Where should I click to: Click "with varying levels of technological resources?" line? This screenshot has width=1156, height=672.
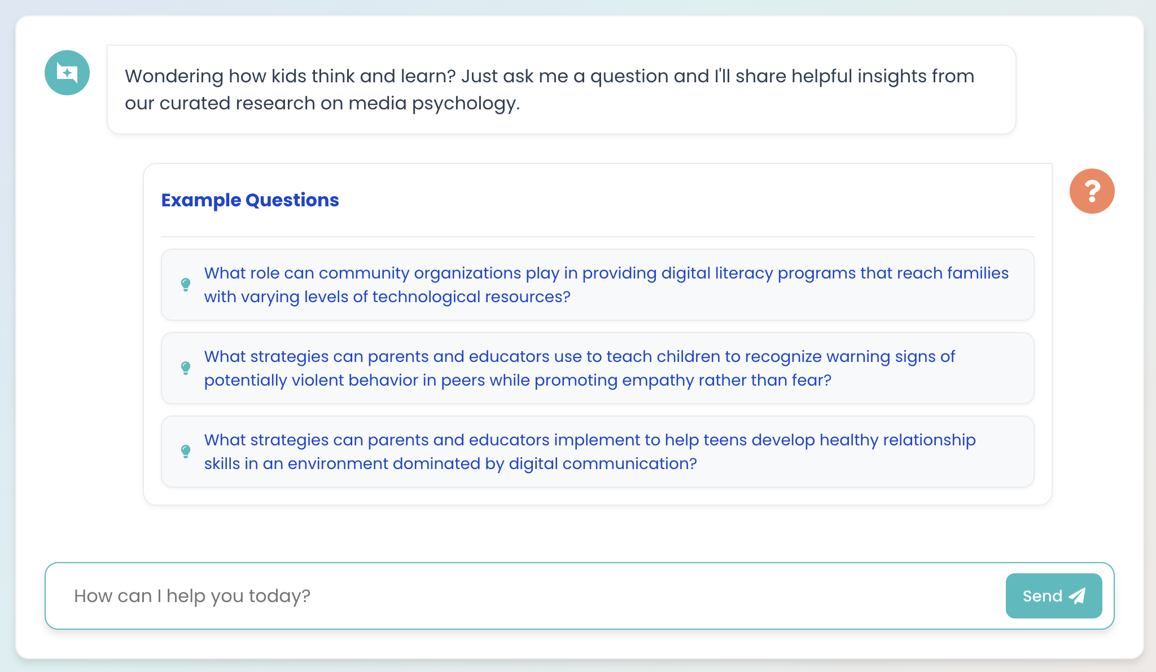coord(387,297)
